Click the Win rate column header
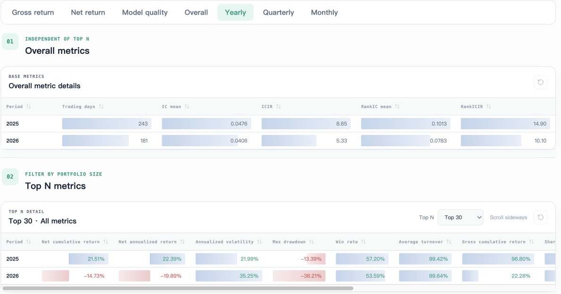 pyautogui.click(x=346, y=242)
